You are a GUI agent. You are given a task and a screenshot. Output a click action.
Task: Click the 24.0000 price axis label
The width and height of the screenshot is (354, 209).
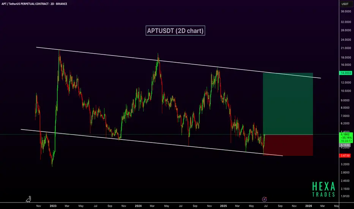(346, 40)
